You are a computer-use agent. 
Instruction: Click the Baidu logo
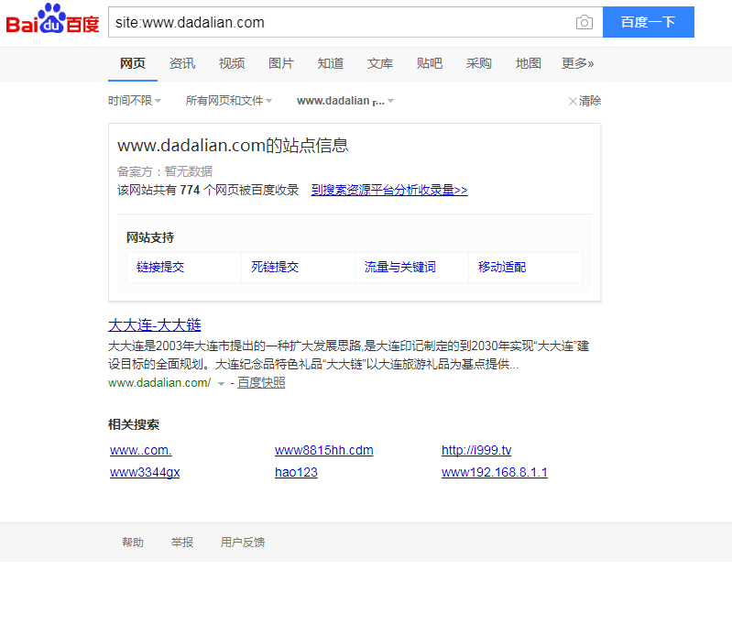[x=52, y=19]
